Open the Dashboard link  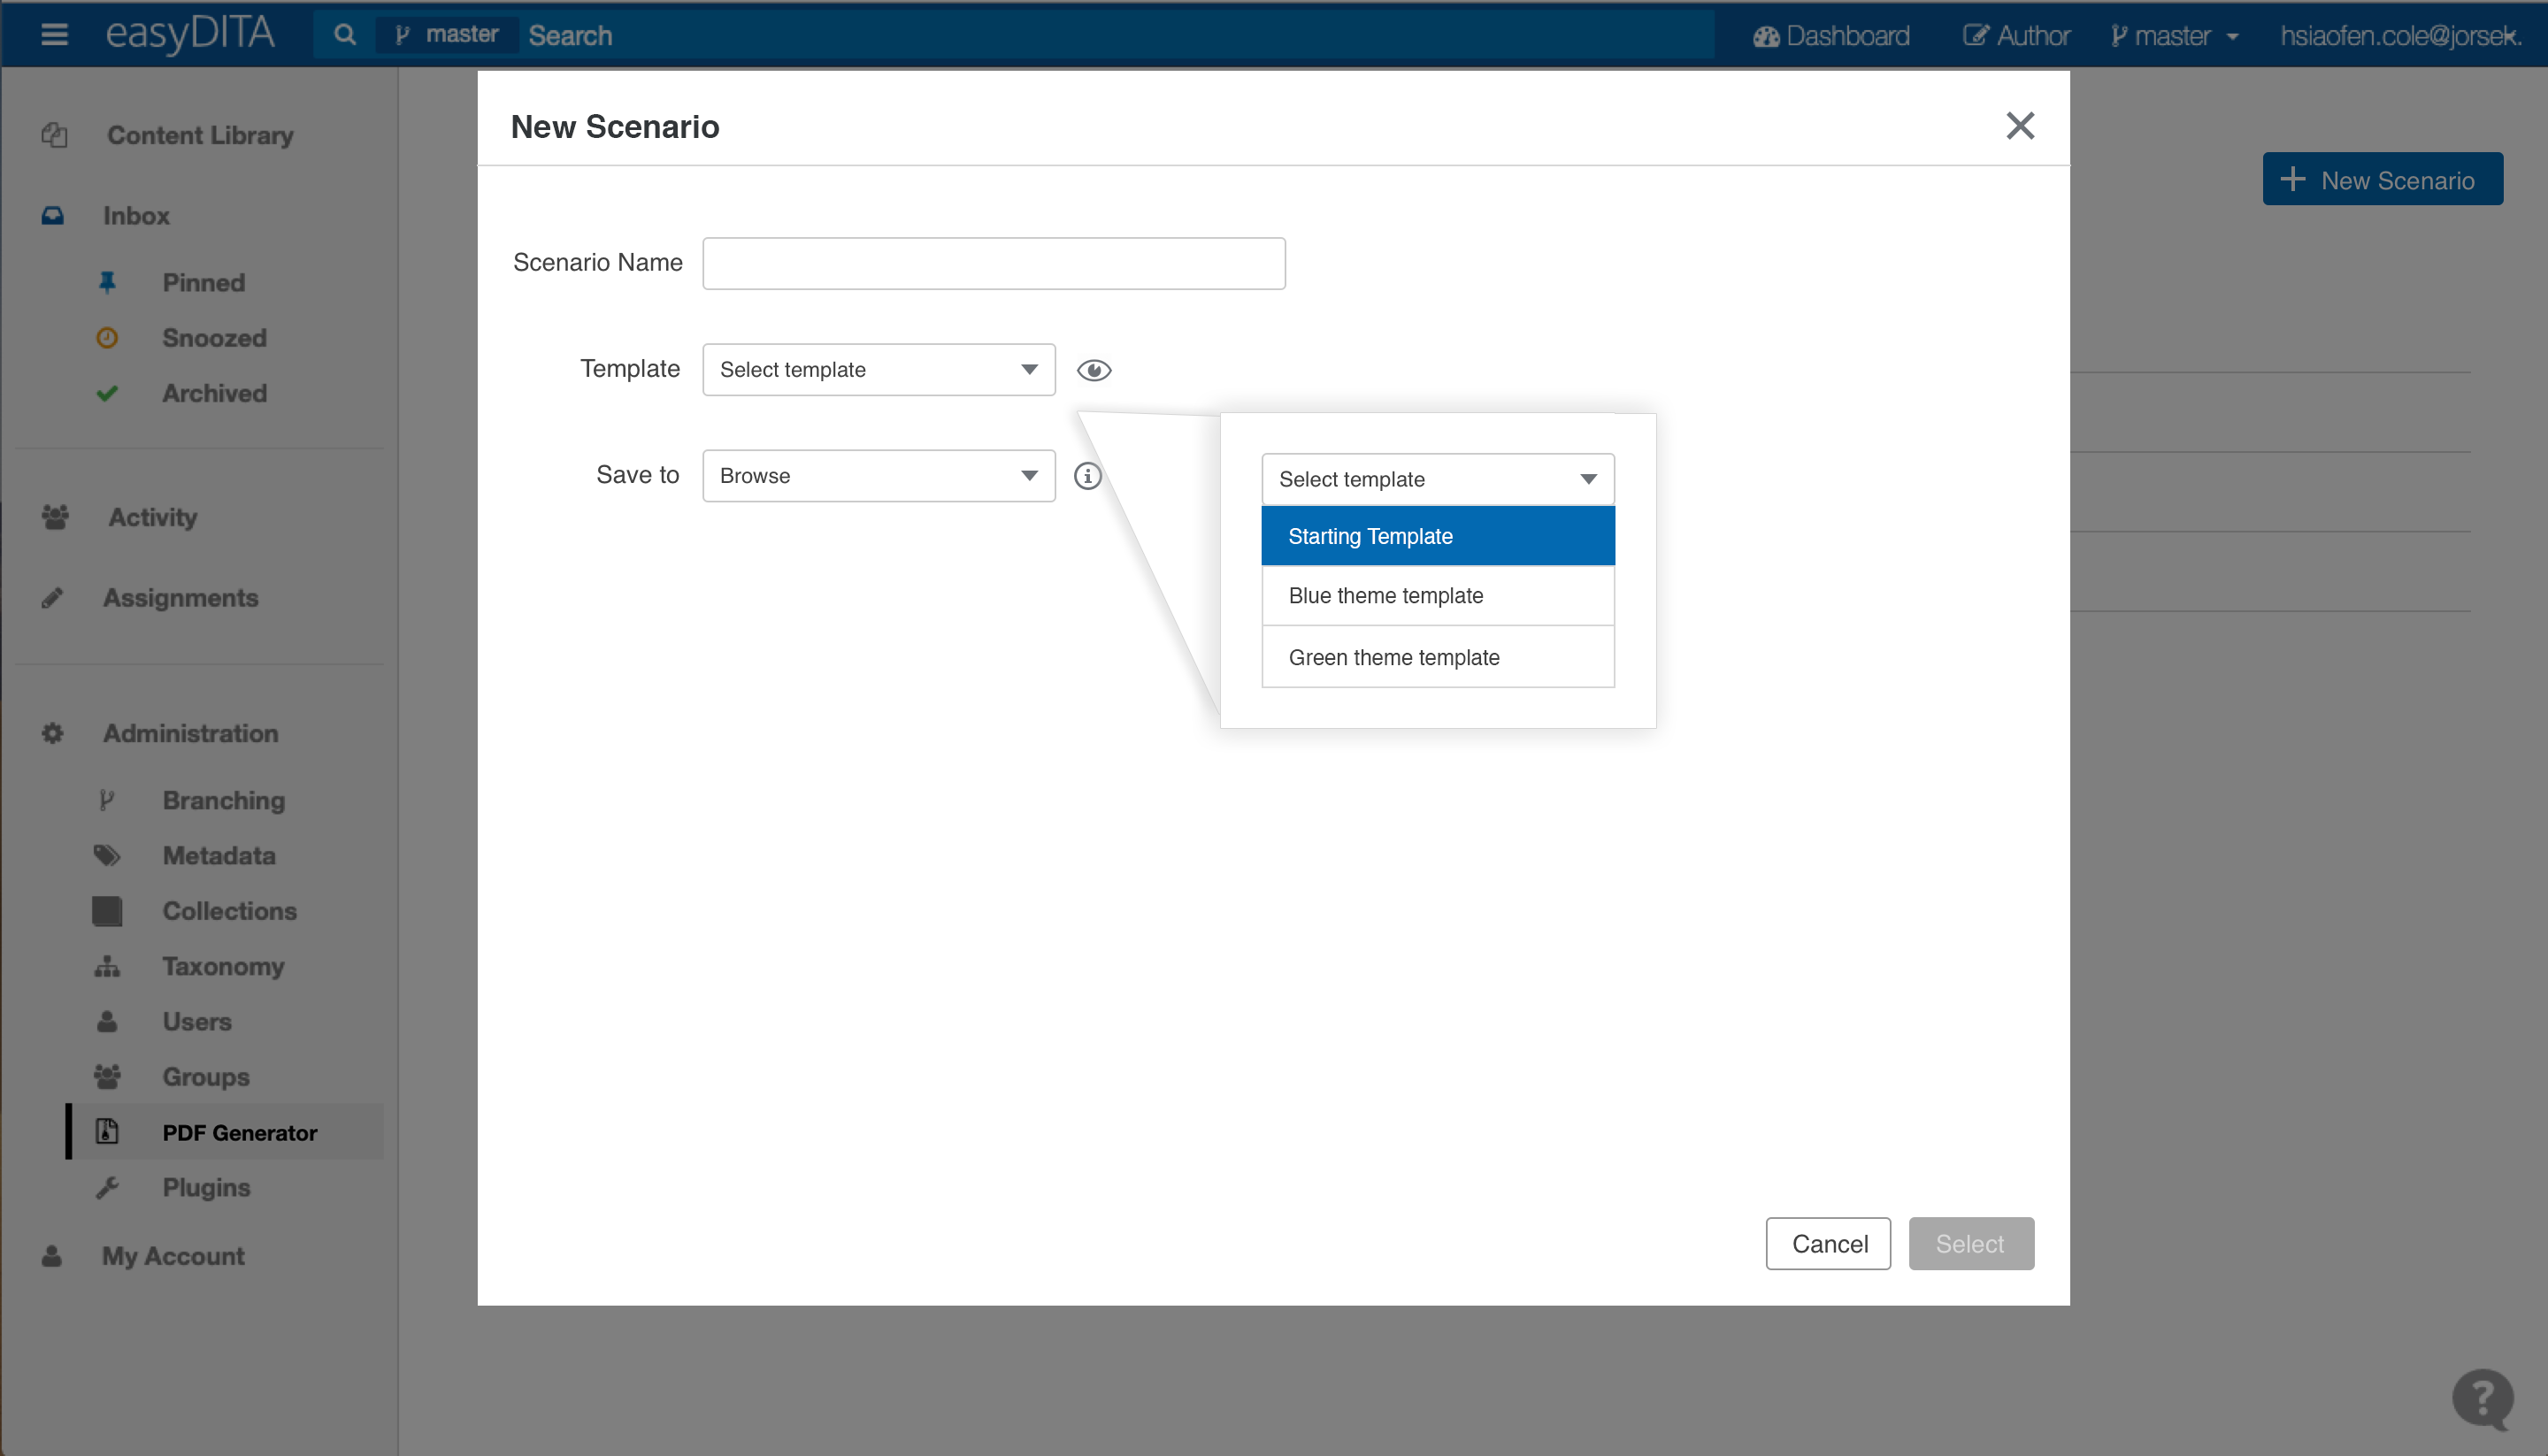coord(1831,36)
